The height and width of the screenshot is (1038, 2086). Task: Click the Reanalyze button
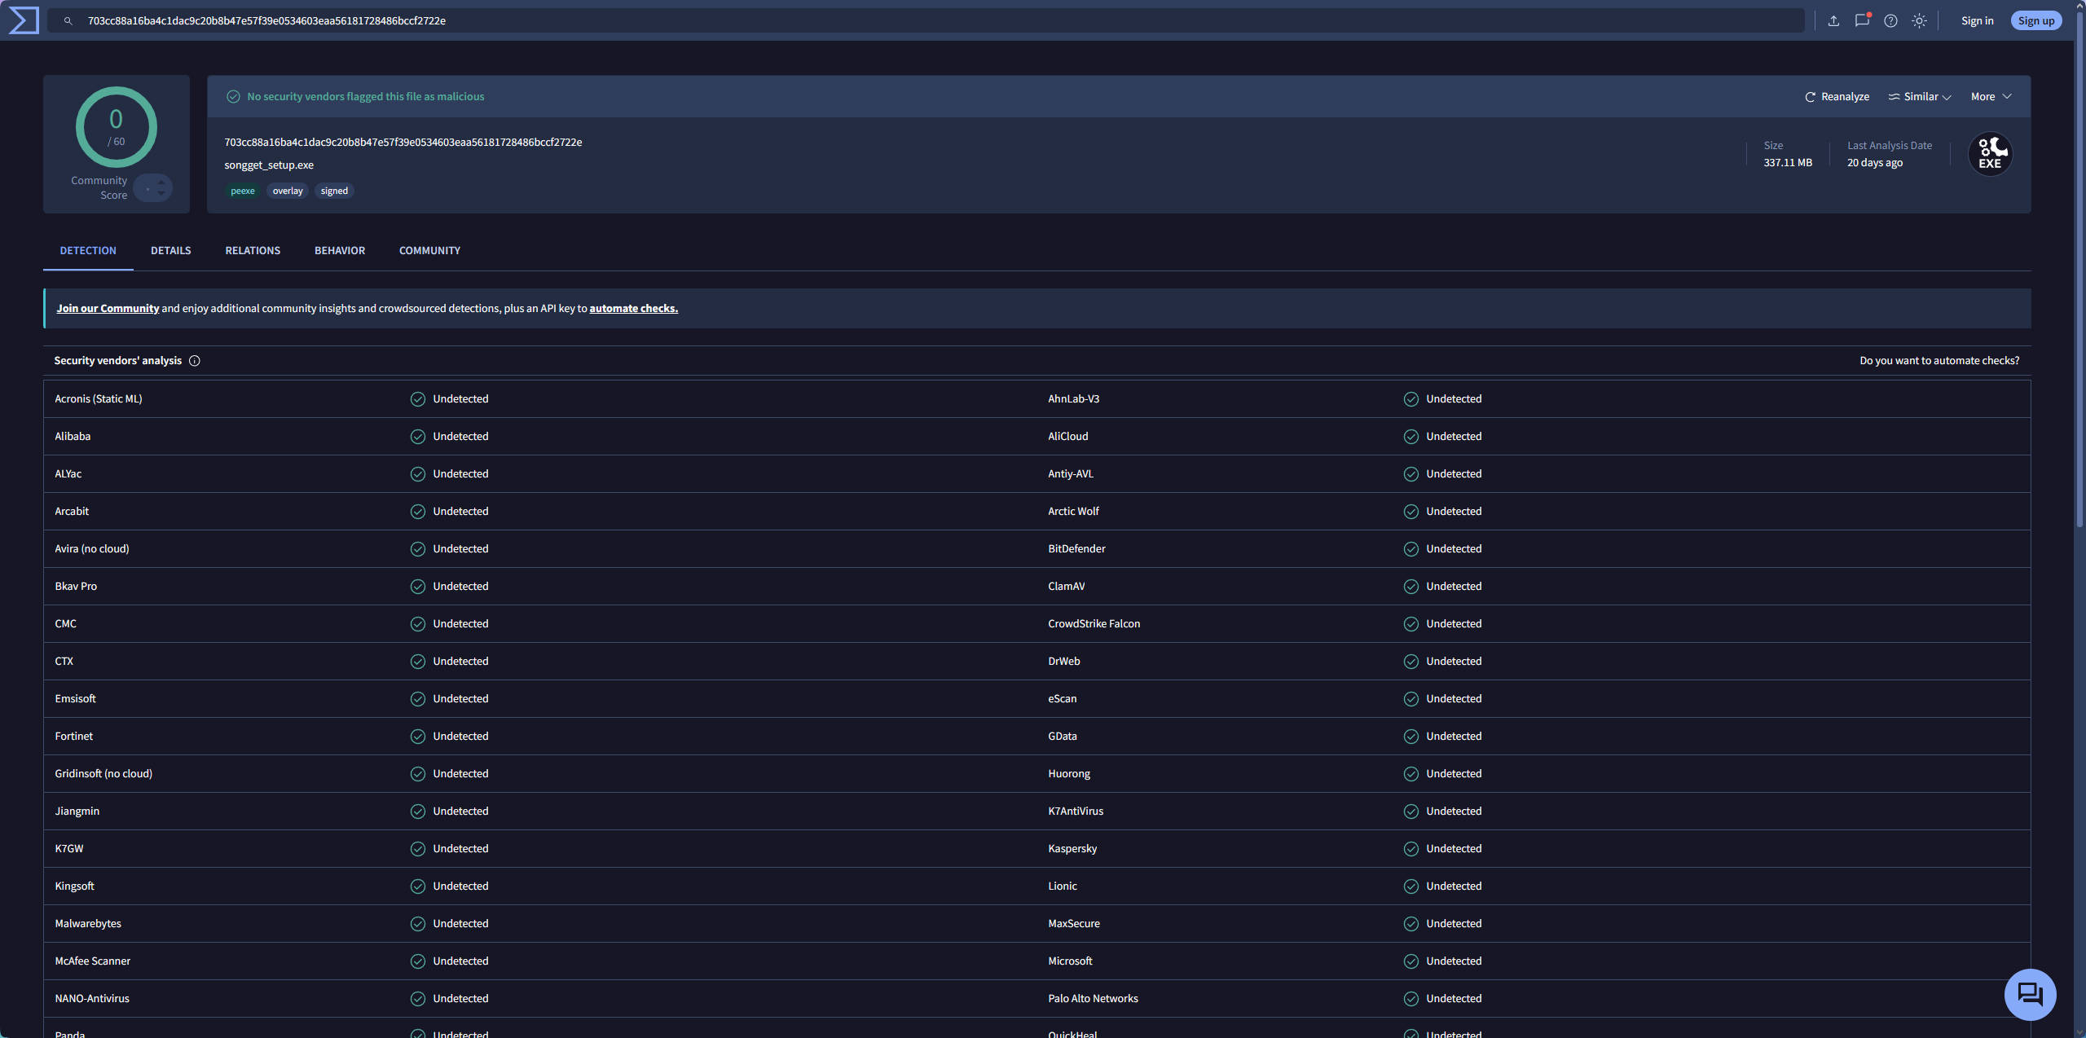[x=1837, y=97]
